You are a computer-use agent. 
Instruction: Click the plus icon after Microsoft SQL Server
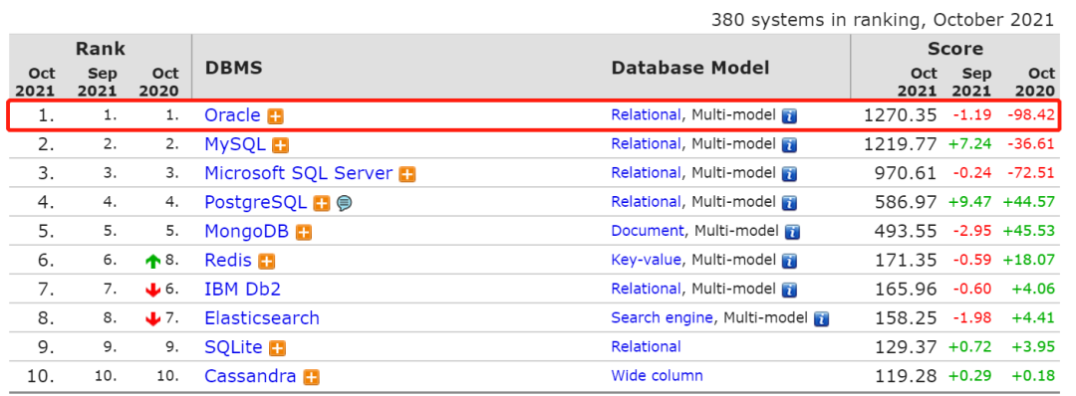pyautogui.click(x=407, y=175)
